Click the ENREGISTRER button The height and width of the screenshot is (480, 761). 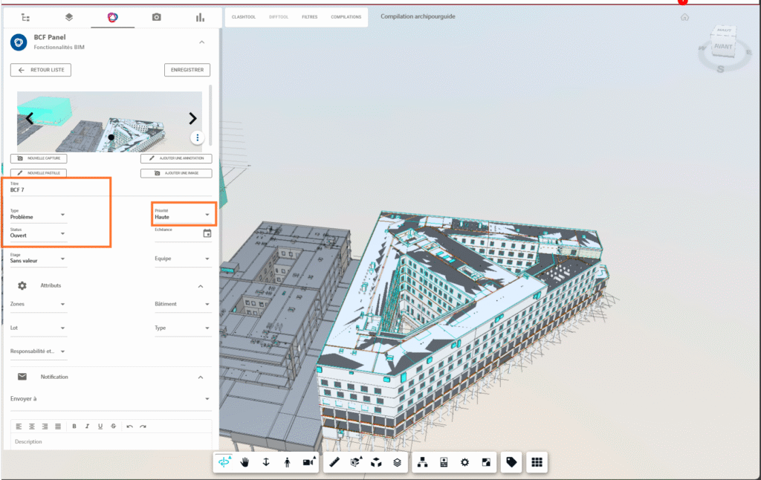187,70
